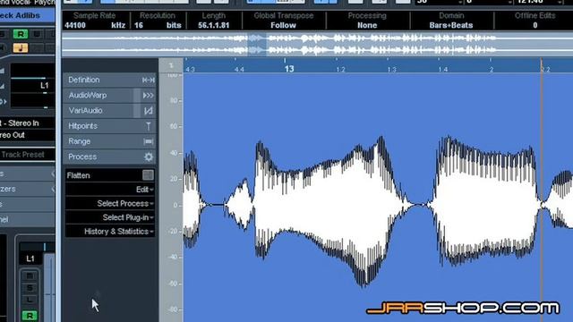Click ruler position 1.2
This screenshot has height=322, width=573.
tap(340, 70)
